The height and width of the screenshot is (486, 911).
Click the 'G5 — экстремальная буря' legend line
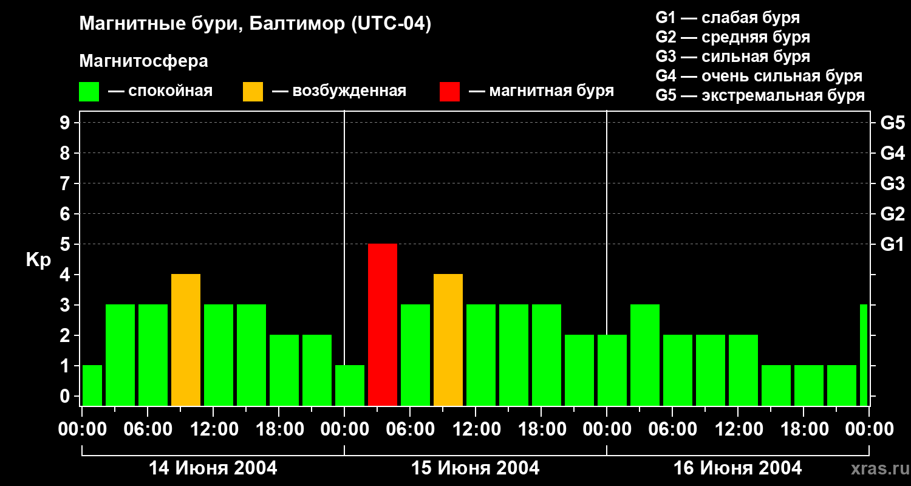pyautogui.click(x=760, y=95)
